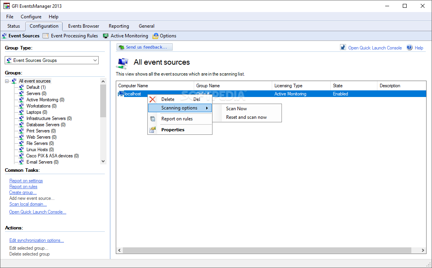432x268 pixels.
Task: Select Cisco PIX & ASA devices (0)
Action: pyautogui.click(x=52, y=156)
